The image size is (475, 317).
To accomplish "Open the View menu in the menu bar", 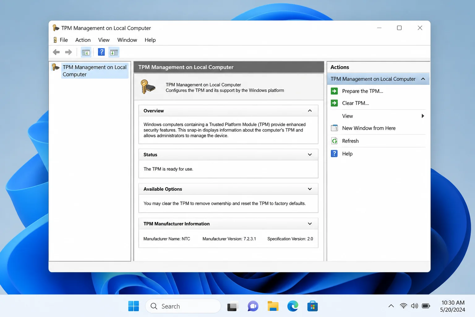I will pos(104,40).
